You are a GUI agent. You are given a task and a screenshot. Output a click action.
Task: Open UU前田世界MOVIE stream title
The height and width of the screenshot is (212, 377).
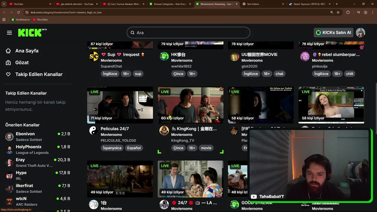pos(259,54)
